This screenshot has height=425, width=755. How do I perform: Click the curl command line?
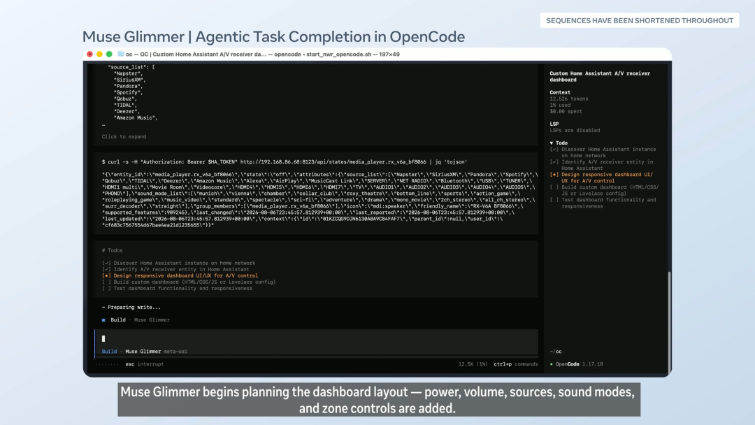click(284, 162)
